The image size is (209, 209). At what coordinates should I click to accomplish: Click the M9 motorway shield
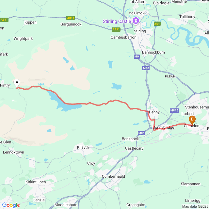tap(137, 56)
